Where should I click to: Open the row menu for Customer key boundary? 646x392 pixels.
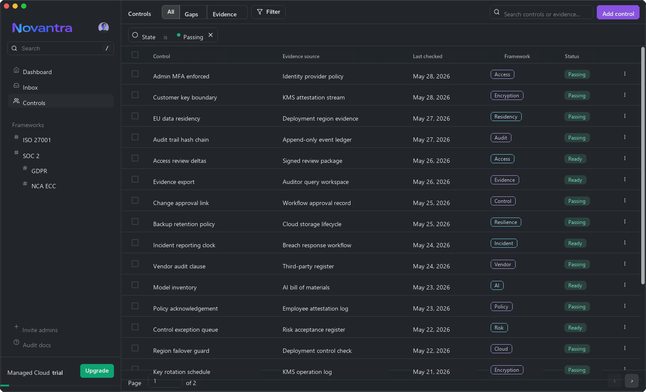pos(624,95)
